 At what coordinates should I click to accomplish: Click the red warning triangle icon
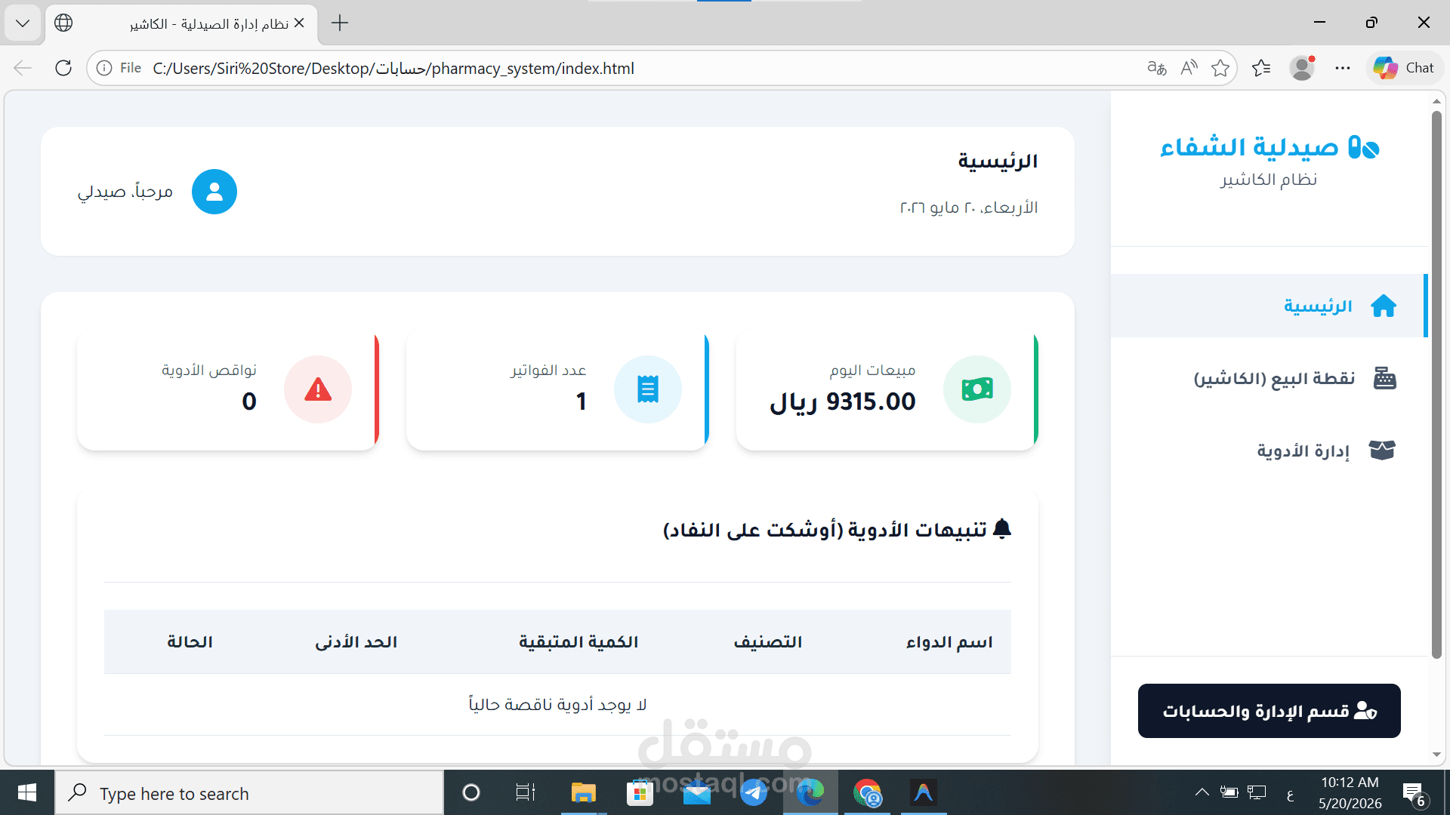[x=318, y=389]
